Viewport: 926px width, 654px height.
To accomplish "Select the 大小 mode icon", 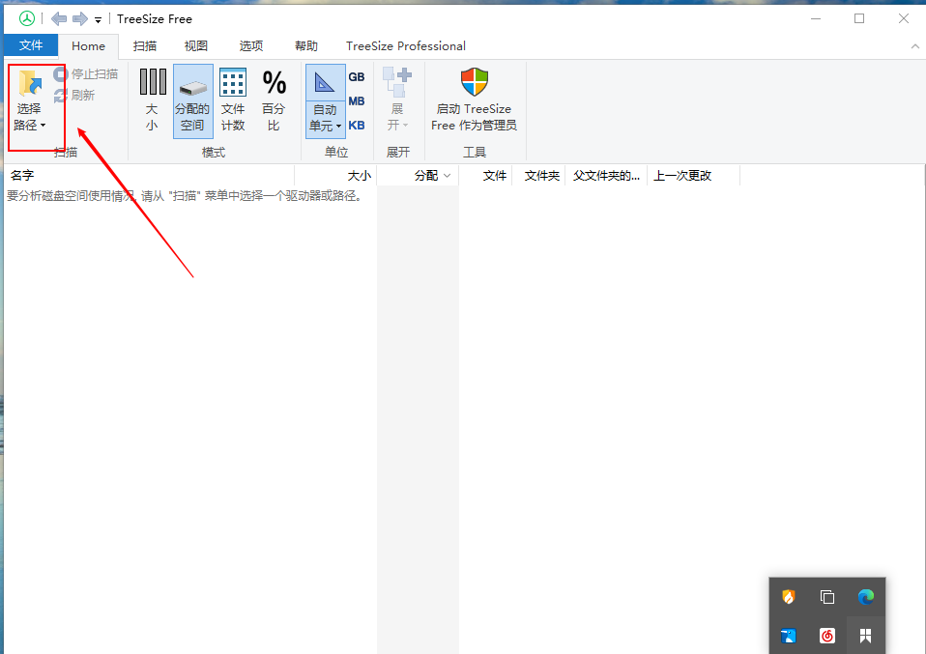I will point(152,100).
